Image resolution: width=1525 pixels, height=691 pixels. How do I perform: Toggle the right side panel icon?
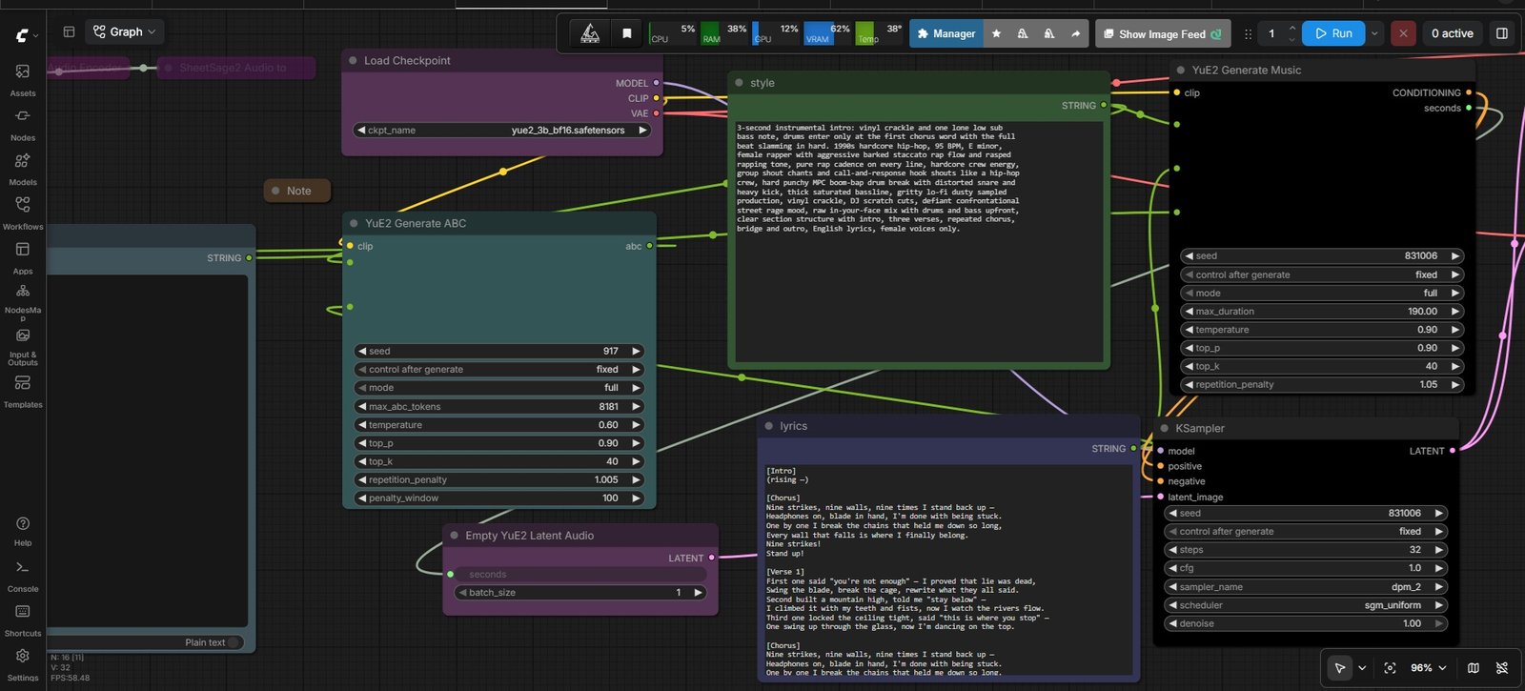(x=1501, y=33)
